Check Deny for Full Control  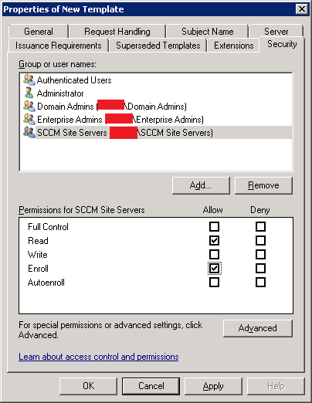[x=260, y=227]
